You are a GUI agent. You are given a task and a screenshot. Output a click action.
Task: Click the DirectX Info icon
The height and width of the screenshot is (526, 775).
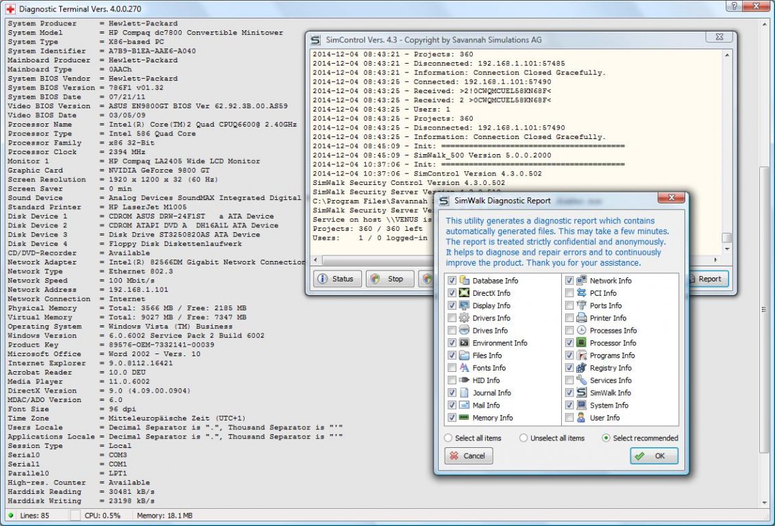[x=464, y=293]
